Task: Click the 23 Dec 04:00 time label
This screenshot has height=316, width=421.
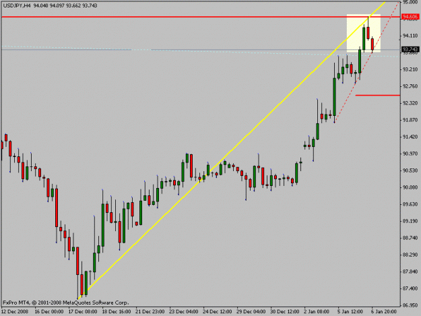Action: coord(184,311)
